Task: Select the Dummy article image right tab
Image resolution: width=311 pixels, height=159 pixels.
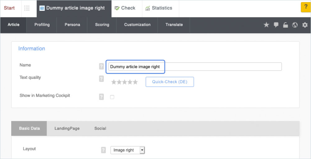Action: pyautogui.click(x=74, y=8)
